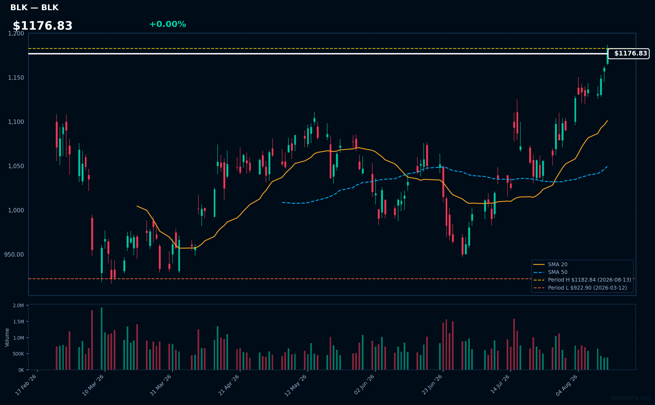Click the BLK — BLK chart title
This screenshot has height=405, width=655.
34,8
